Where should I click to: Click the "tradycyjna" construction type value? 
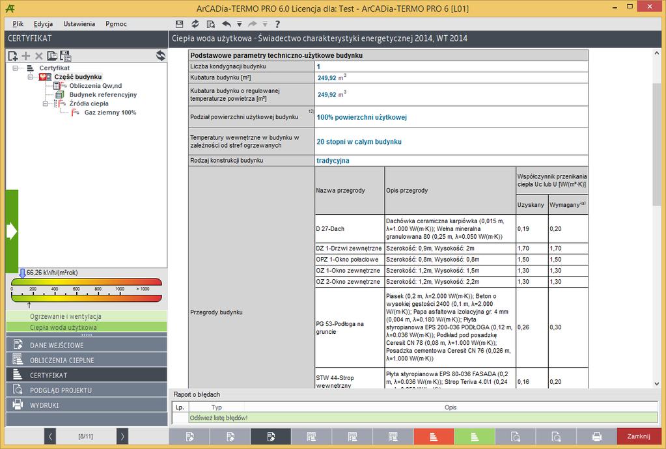tap(333, 161)
